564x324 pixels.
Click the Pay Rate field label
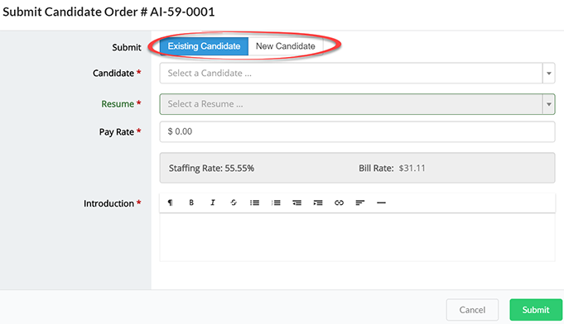point(117,132)
